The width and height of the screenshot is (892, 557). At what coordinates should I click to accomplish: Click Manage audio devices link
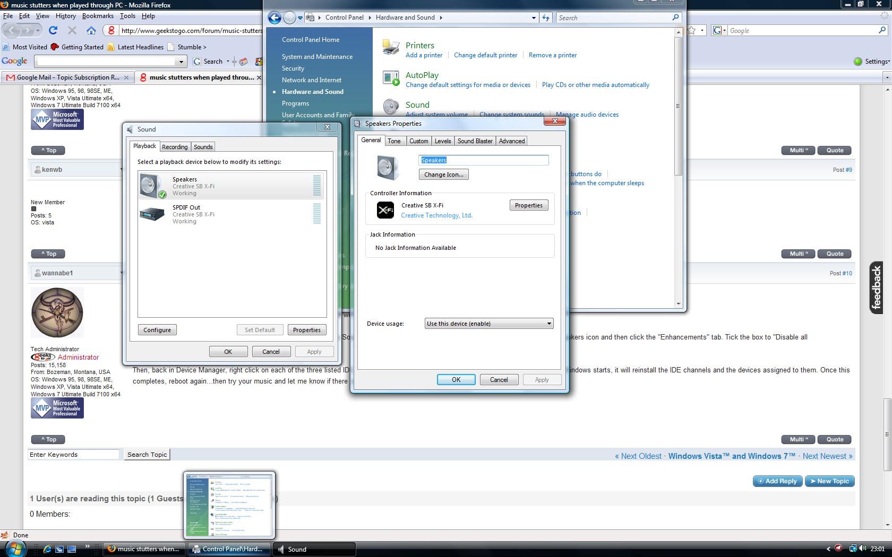587,115
